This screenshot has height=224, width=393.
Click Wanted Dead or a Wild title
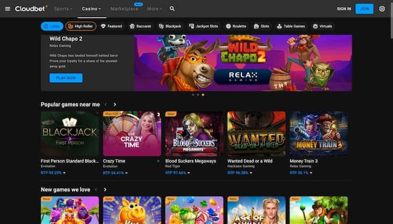(250, 161)
